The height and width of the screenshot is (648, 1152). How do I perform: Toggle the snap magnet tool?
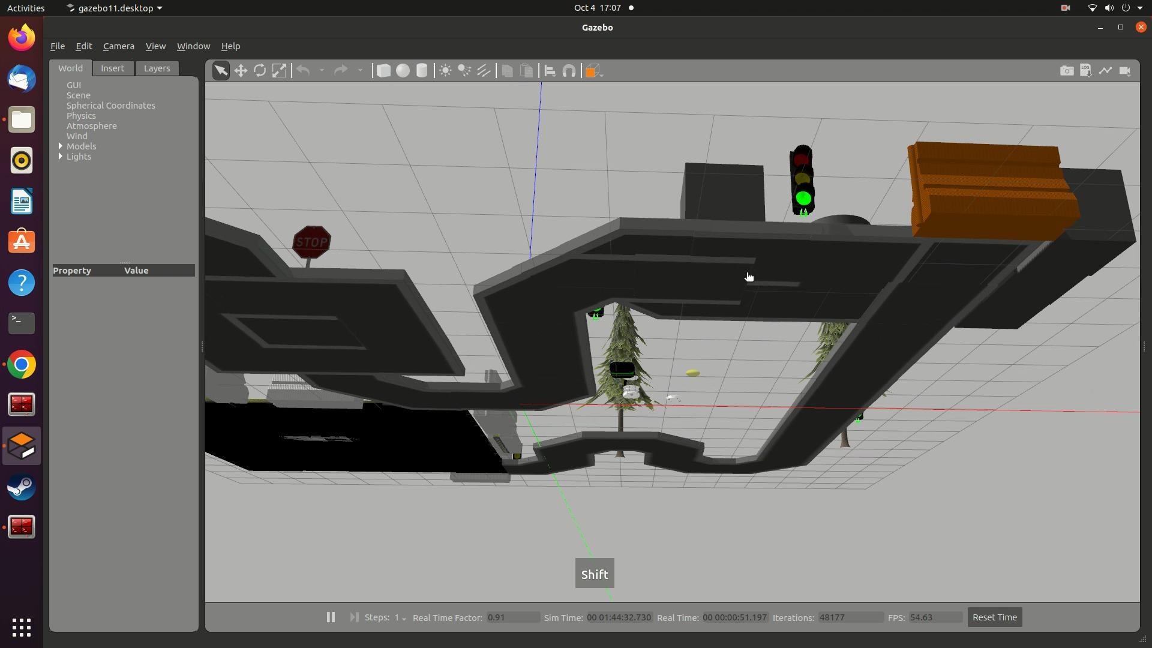click(x=569, y=71)
